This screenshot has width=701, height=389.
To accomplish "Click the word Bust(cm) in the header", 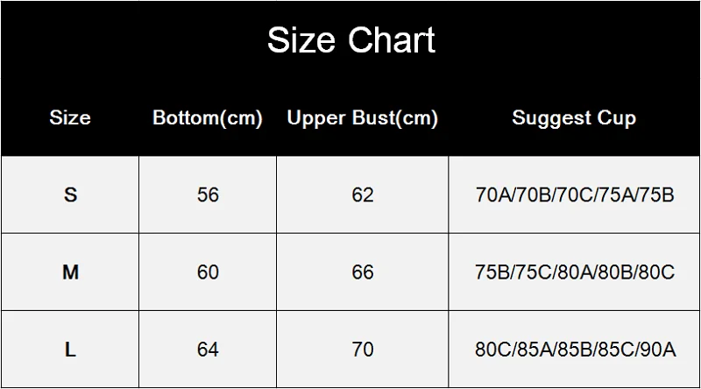I will coord(395,118).
